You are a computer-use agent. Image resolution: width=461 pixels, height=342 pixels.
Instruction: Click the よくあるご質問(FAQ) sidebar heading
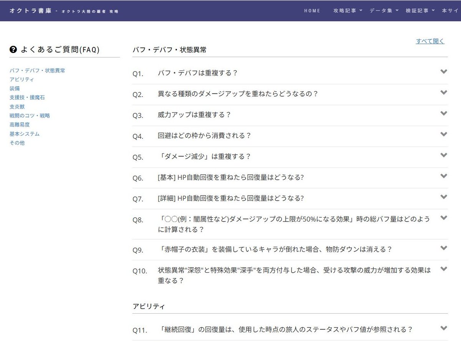point(60,49)
